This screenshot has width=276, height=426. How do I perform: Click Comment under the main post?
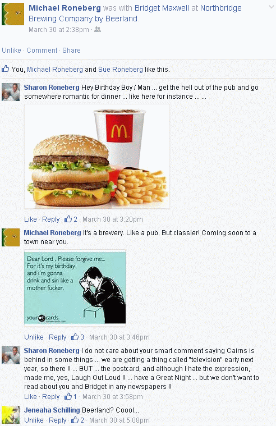coord(42,51)
